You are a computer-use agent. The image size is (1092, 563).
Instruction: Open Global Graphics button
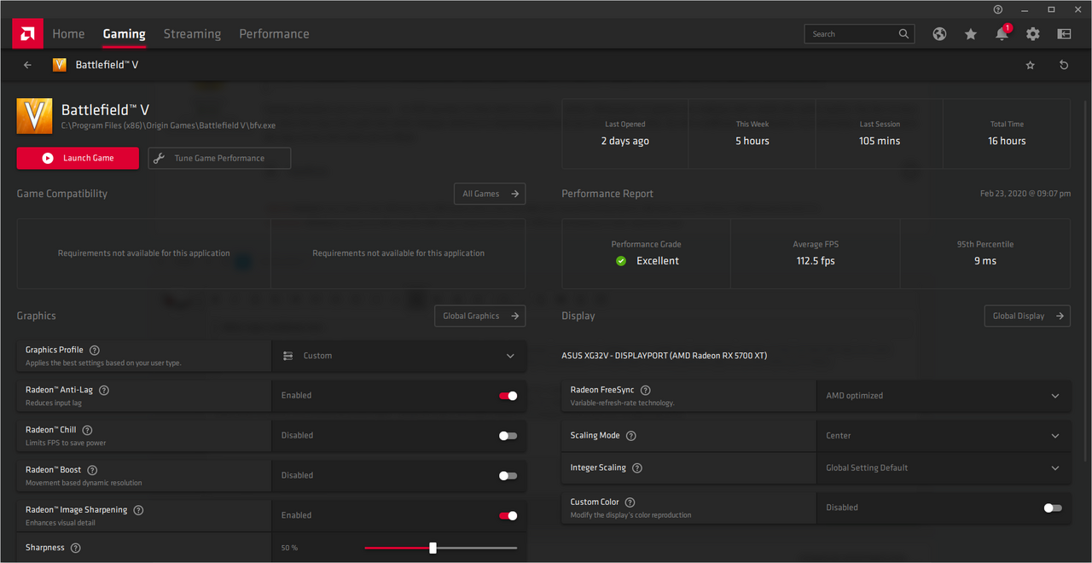tap(479, 316)
